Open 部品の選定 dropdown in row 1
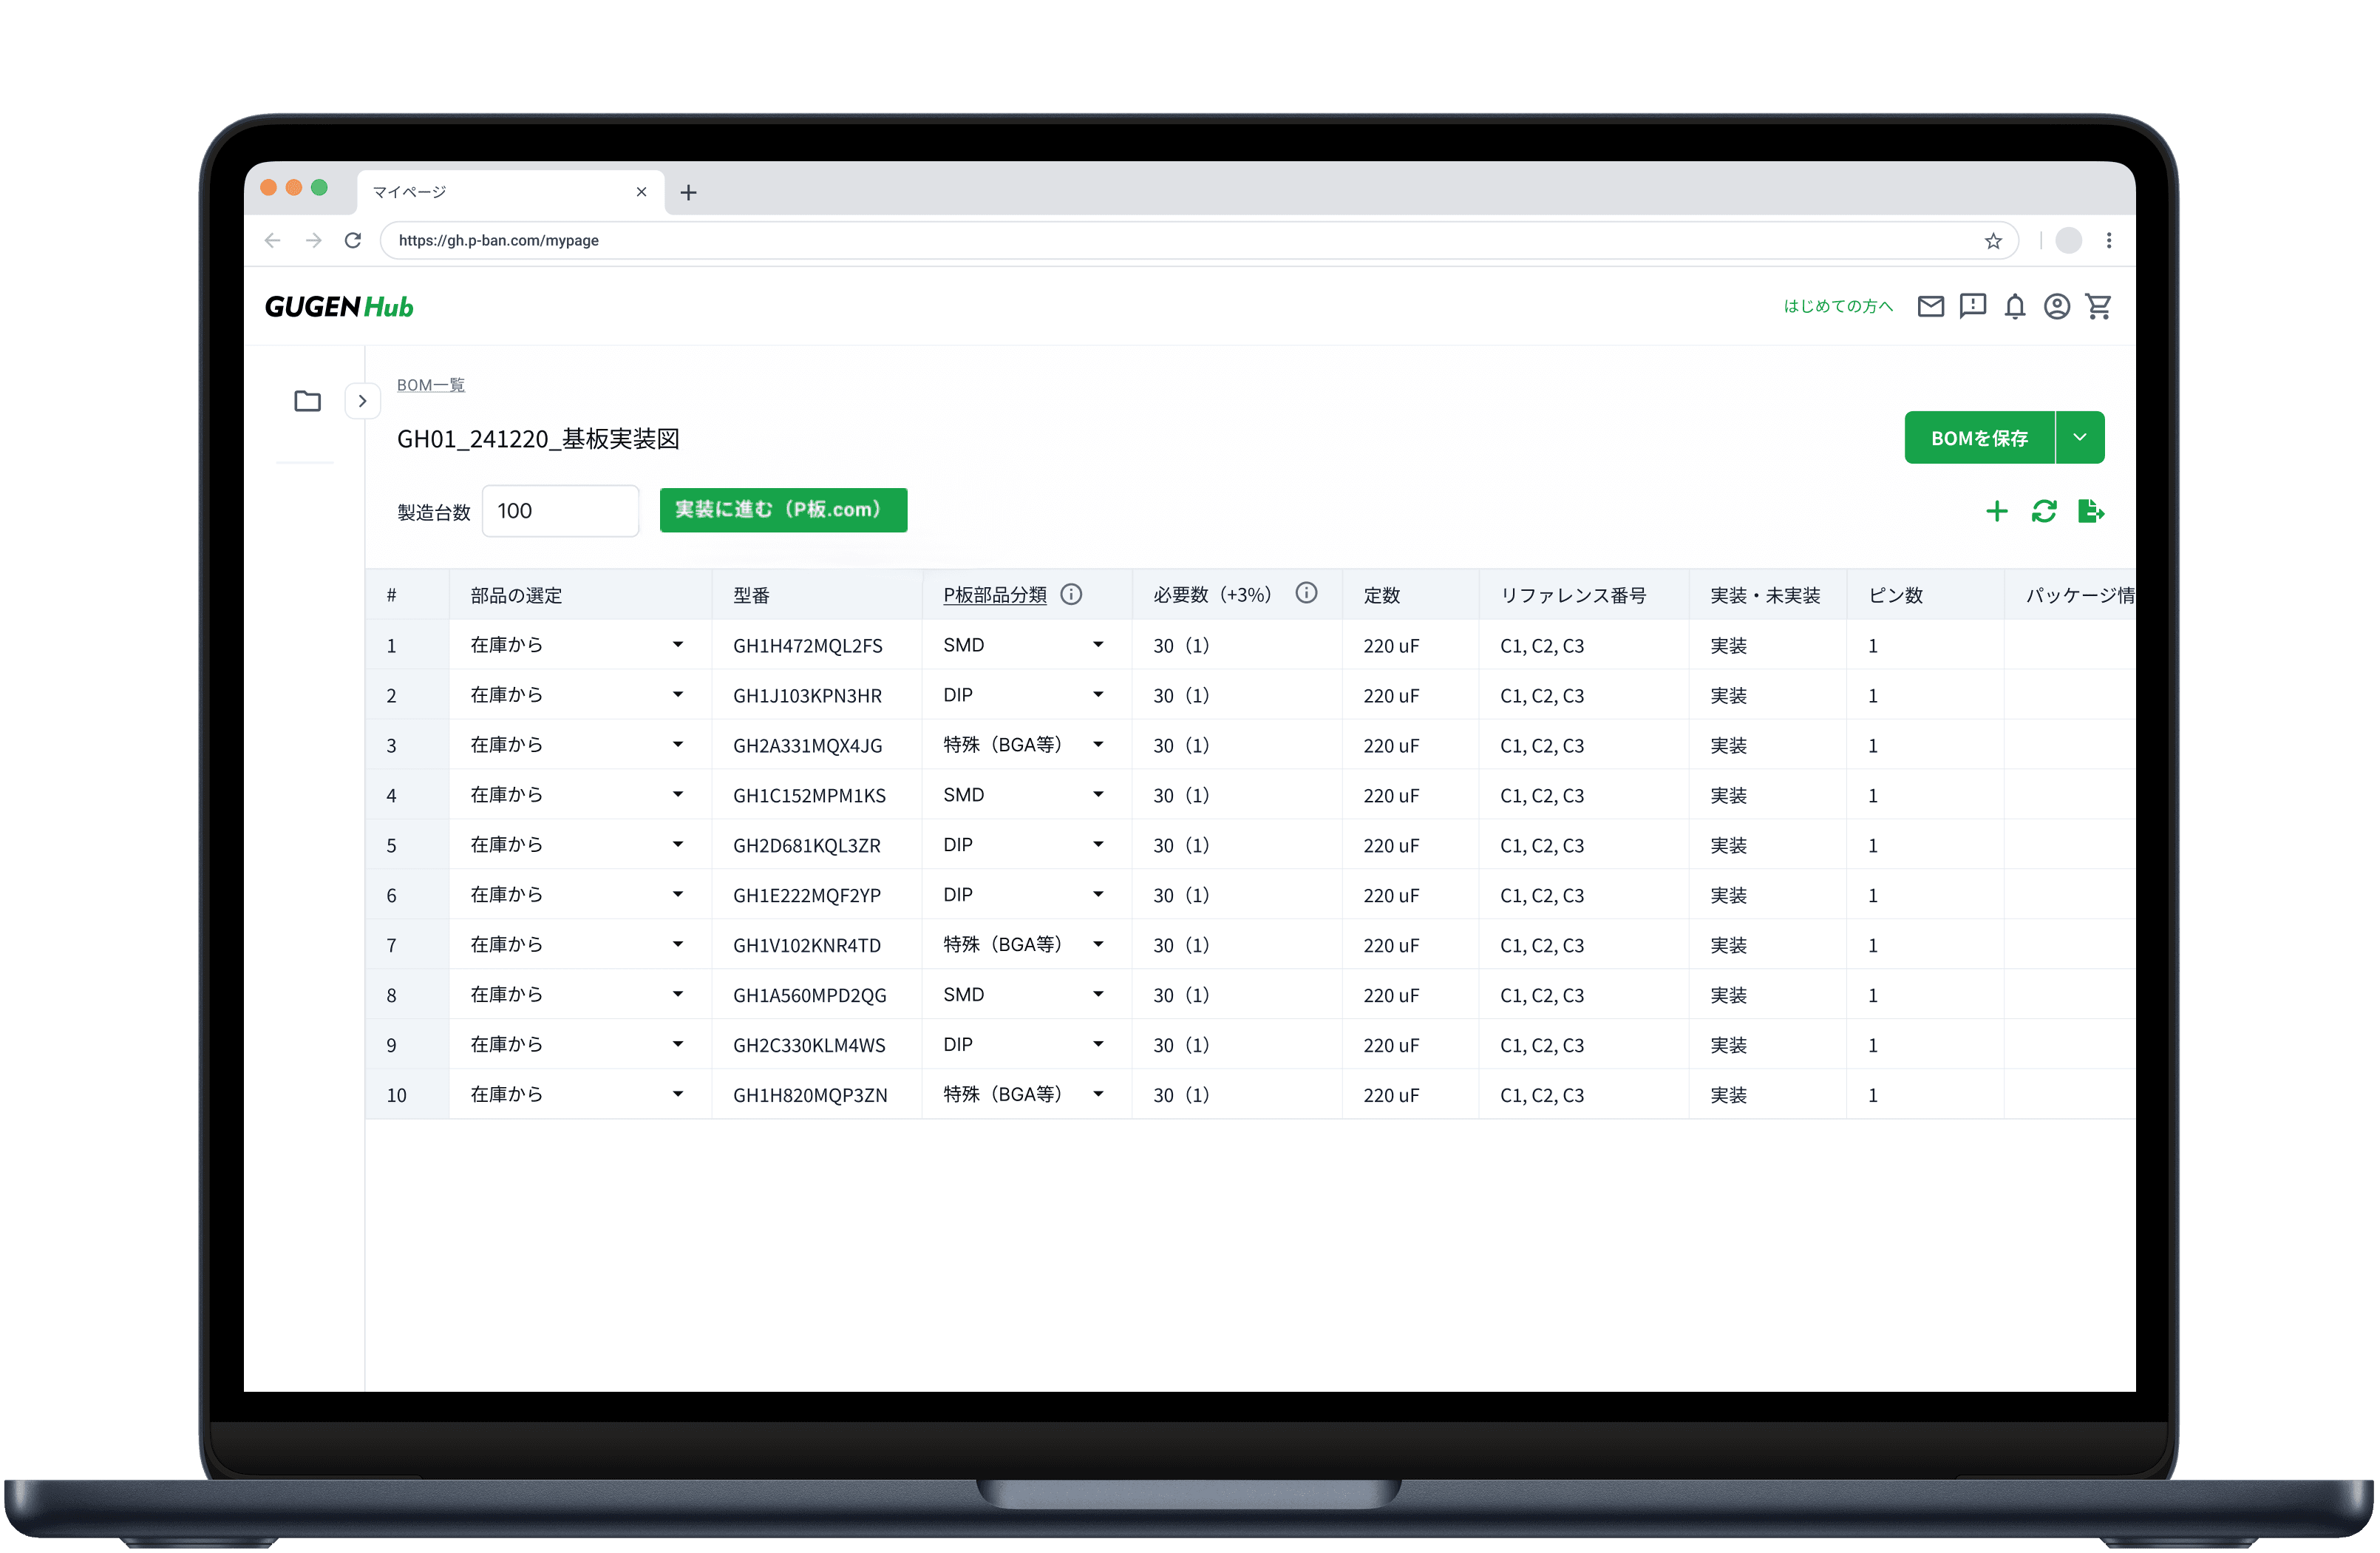 point(677,646)
